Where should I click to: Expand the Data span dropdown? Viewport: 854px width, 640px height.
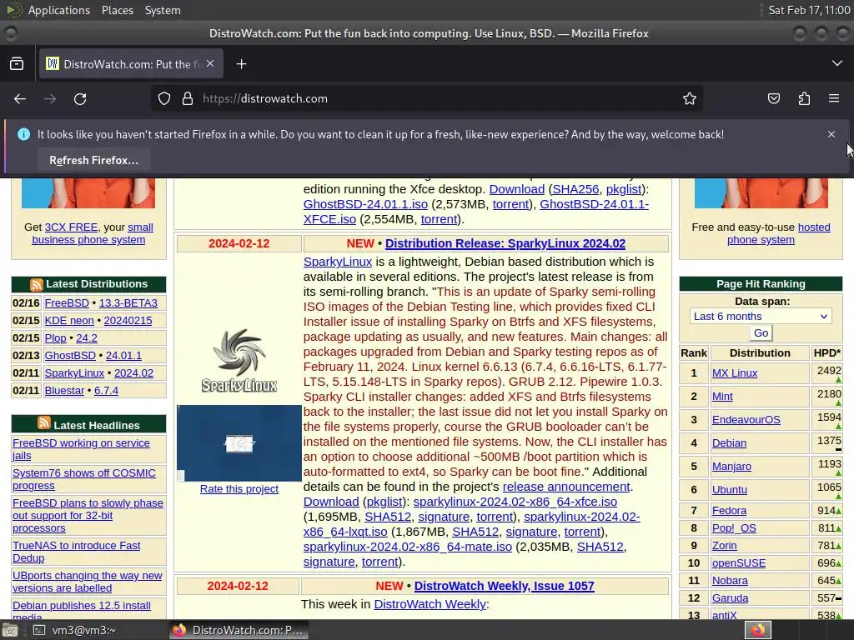(x=761, y=316)
